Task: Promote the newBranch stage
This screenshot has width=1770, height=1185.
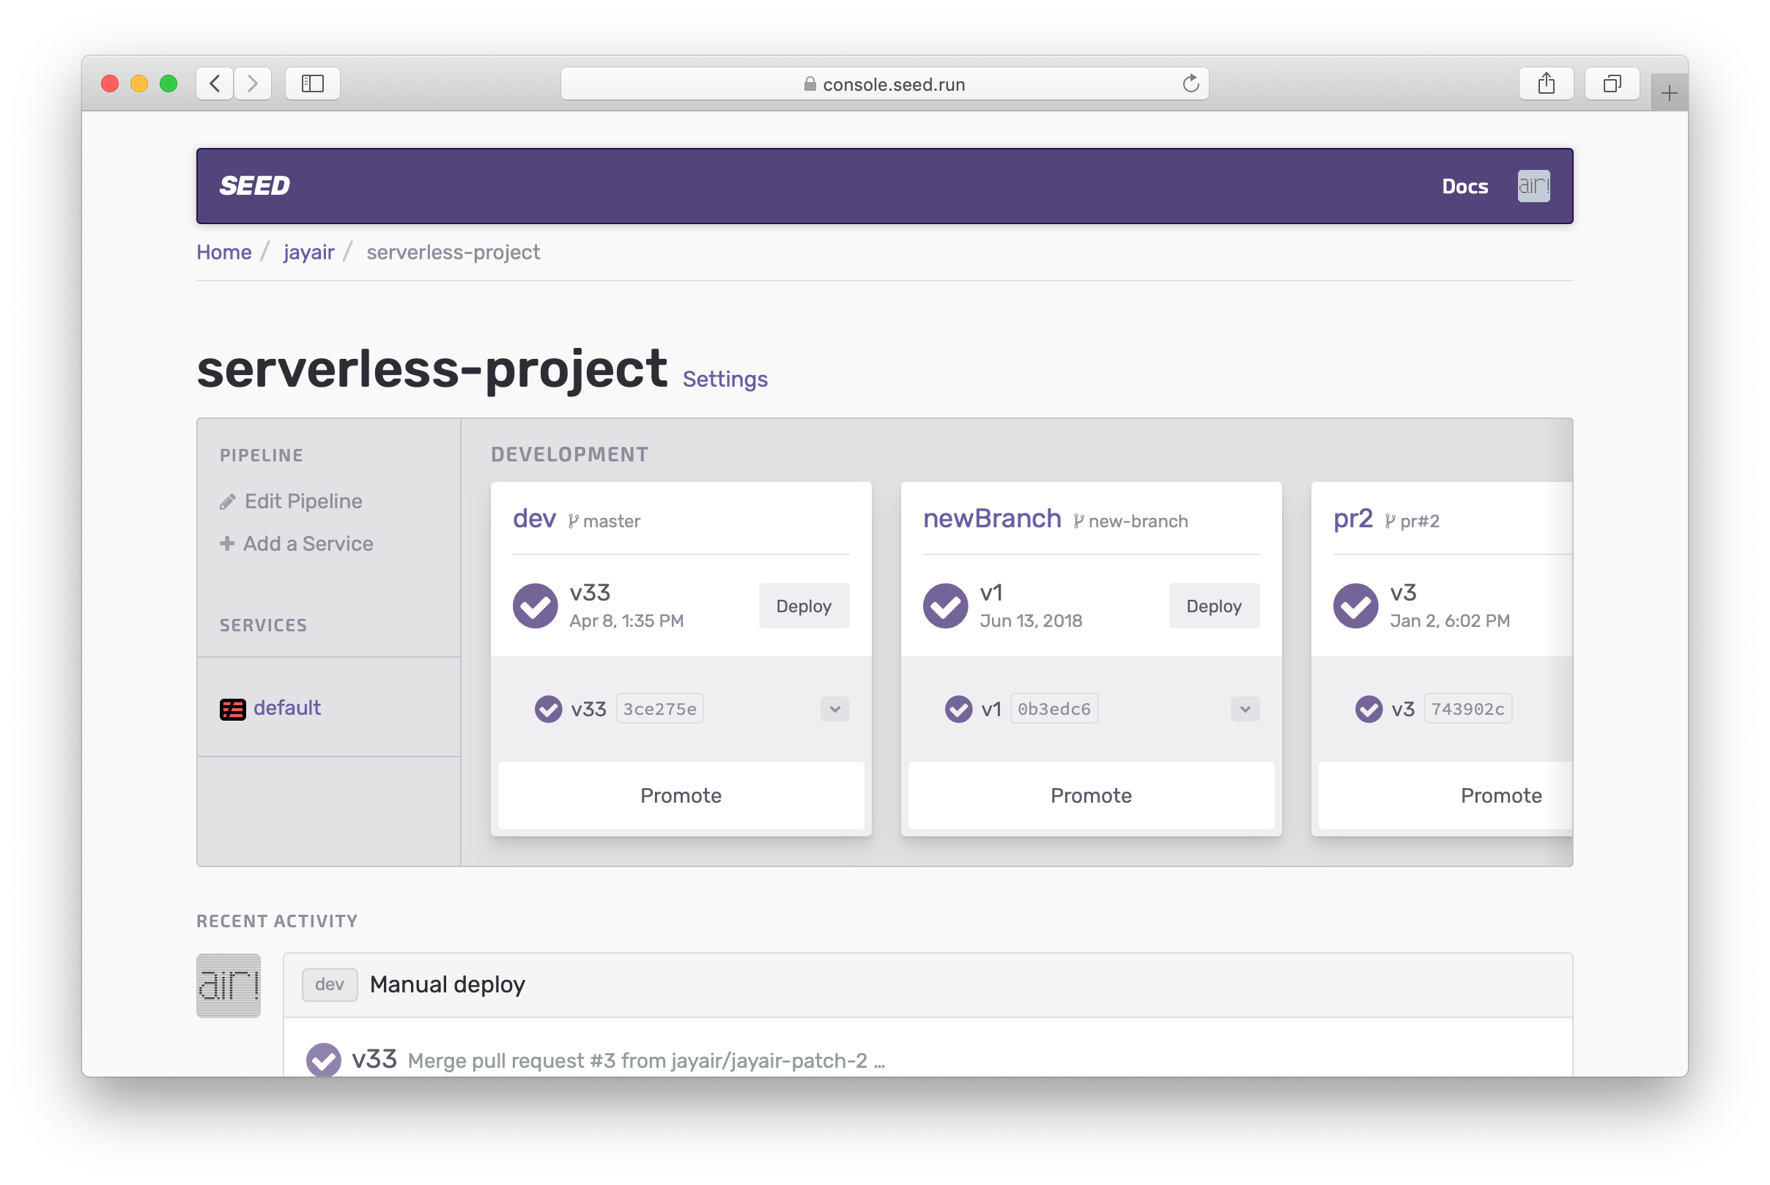Action: point(1091,795)
